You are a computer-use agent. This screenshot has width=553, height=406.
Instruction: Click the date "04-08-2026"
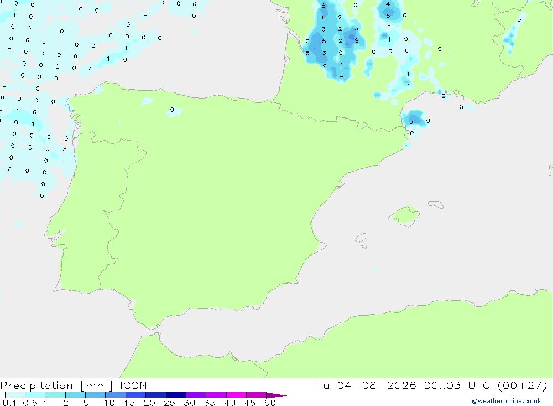376,385
